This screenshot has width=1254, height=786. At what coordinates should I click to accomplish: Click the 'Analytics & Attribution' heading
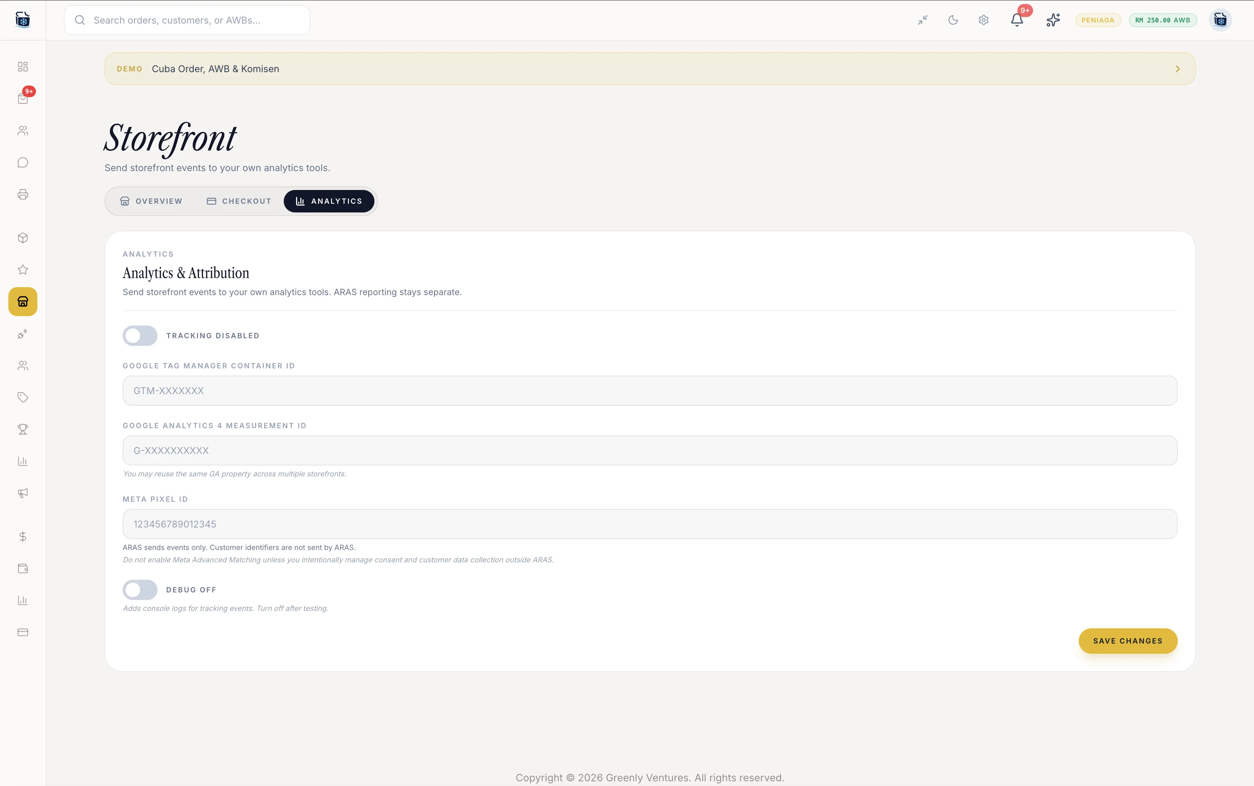click(186, 273)
